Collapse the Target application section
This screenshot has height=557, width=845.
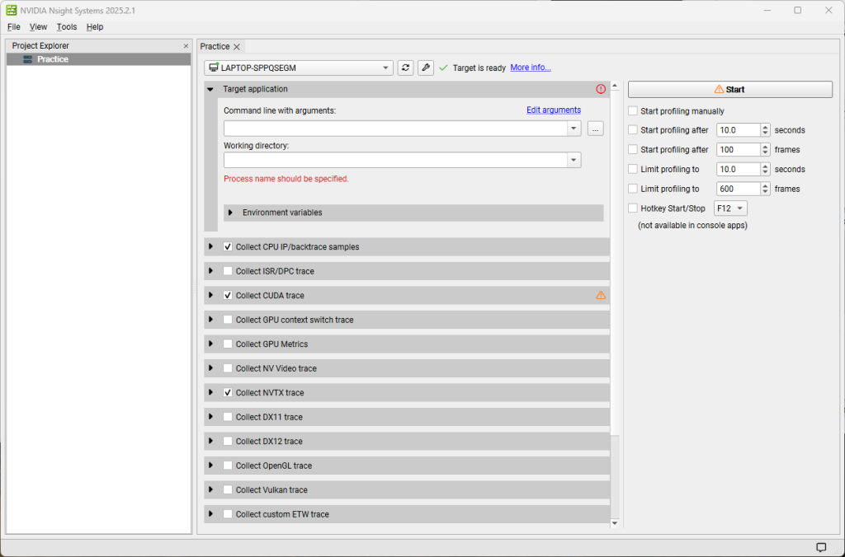click(210, 89)
